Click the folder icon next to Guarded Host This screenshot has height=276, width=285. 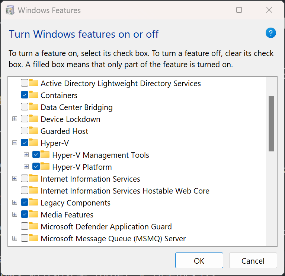point(34,131)
